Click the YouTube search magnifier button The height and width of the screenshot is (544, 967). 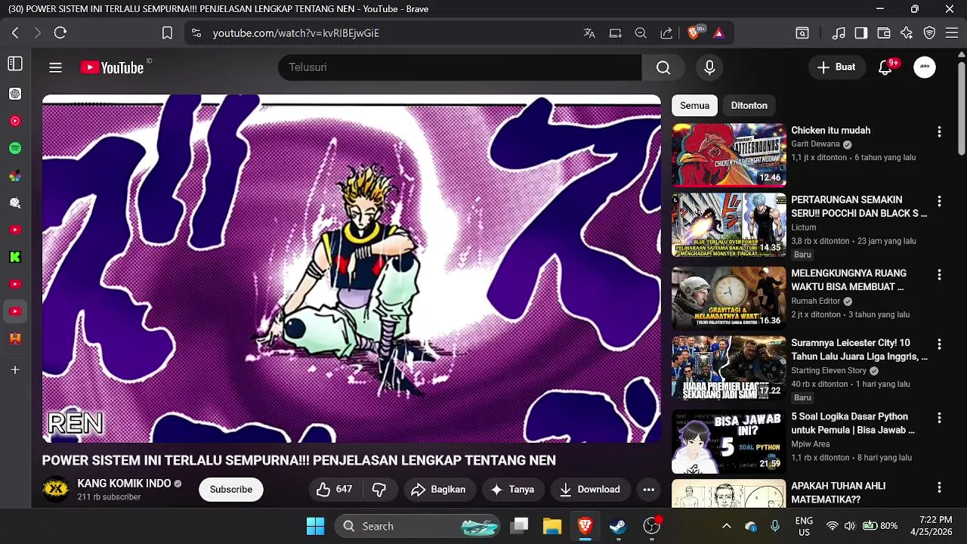663,67
